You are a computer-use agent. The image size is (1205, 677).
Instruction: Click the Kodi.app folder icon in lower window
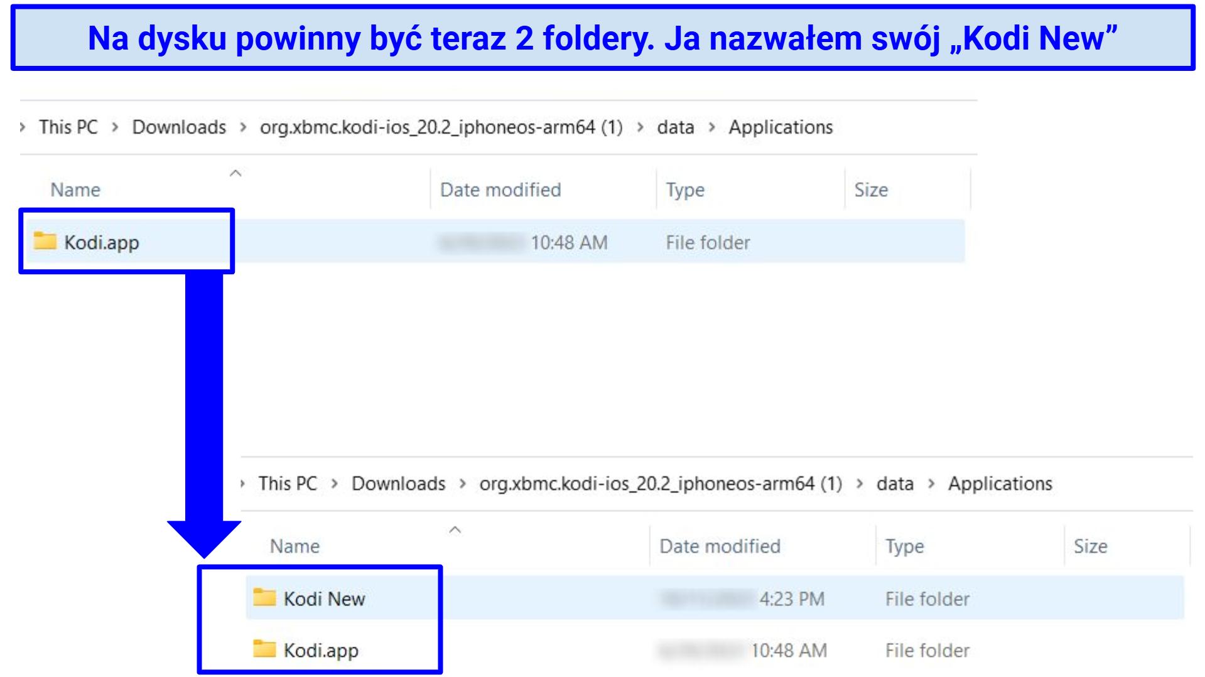pyautogui.click(x=264, y=649)
